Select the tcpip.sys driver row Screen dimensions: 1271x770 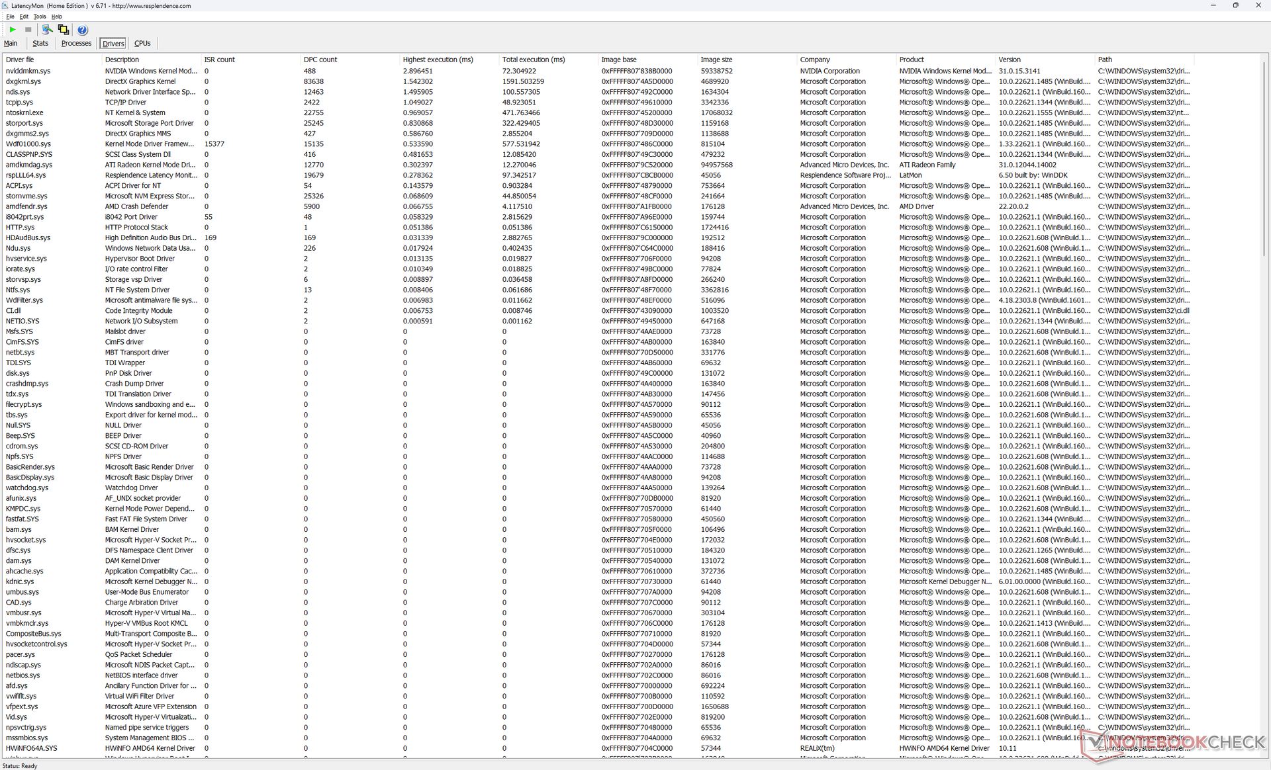[598, 103]
